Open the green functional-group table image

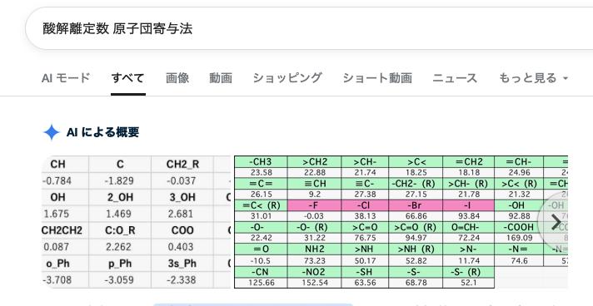pos(401,222)
